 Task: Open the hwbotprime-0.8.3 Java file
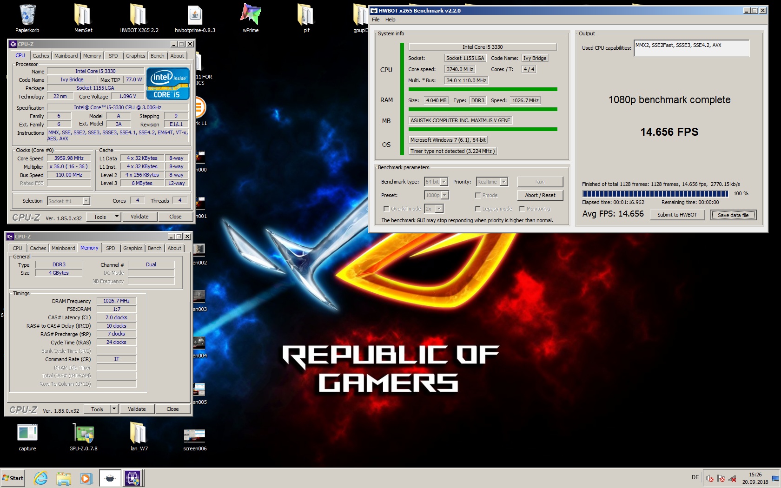tap(195, 19)
